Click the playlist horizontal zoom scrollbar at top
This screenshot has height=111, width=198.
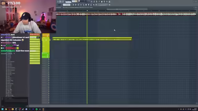[127, 9]
